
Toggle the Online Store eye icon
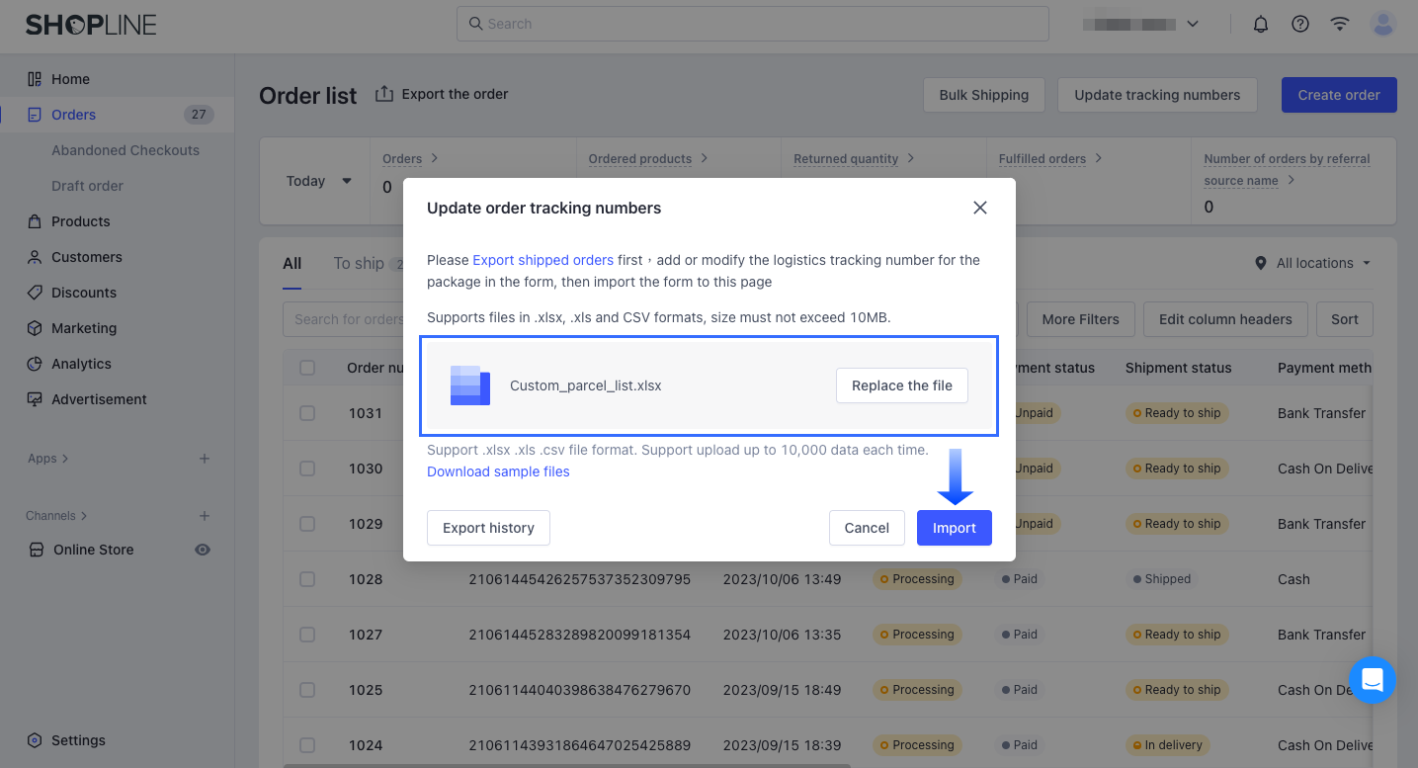tap(203, 550)
